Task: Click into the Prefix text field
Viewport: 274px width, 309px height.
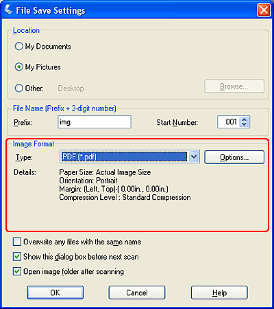Action: tap(95, 122)
